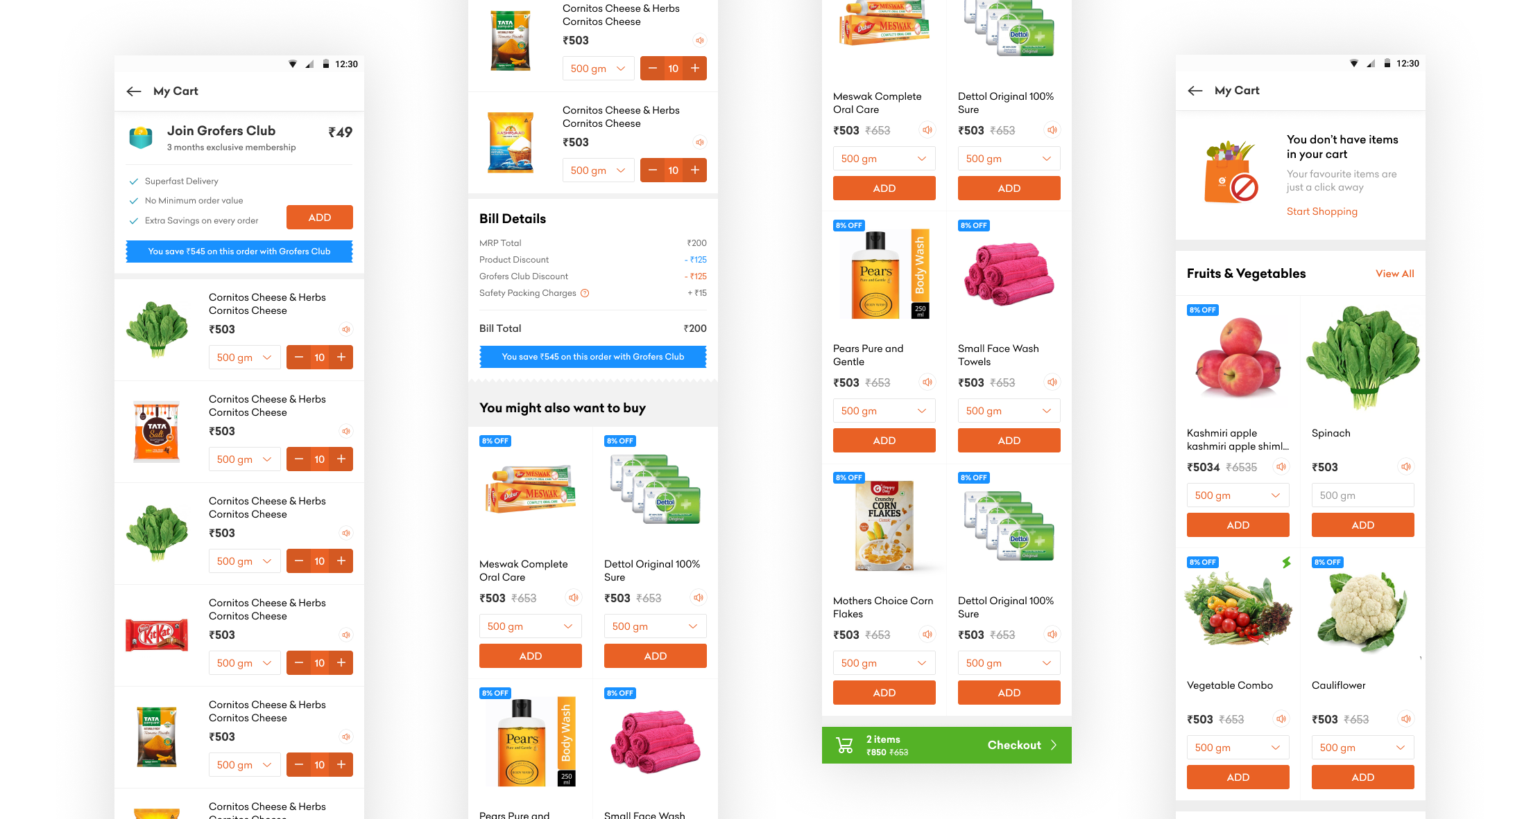Increase quantity of Aashirvaad flour item

tap(695, 170)
